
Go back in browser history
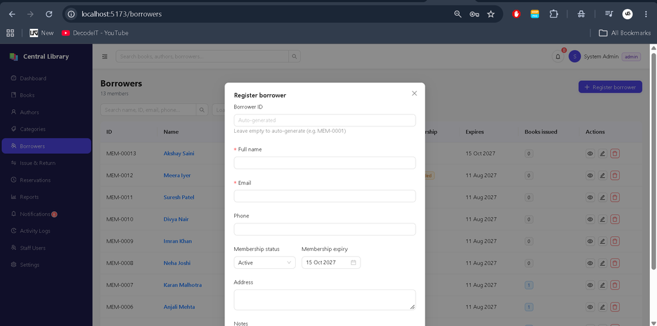pyautogui.click(x=12, y=14)
